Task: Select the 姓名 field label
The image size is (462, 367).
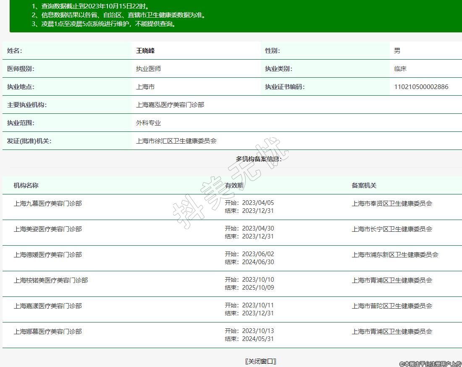Action: click(x=15, y=51)
